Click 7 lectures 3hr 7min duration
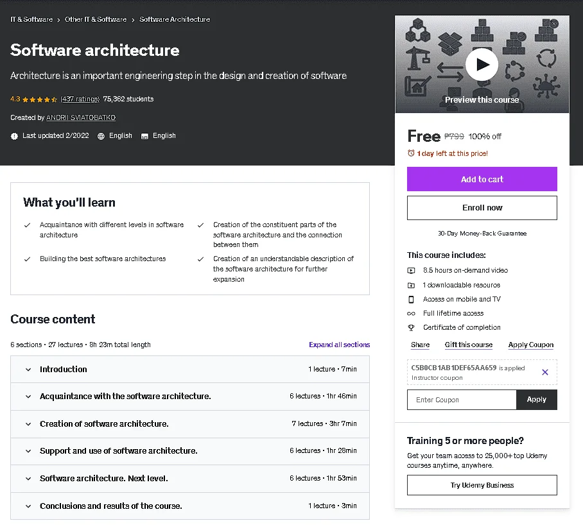This screenshot has height=530, width=583. click(x=324, y=423)
